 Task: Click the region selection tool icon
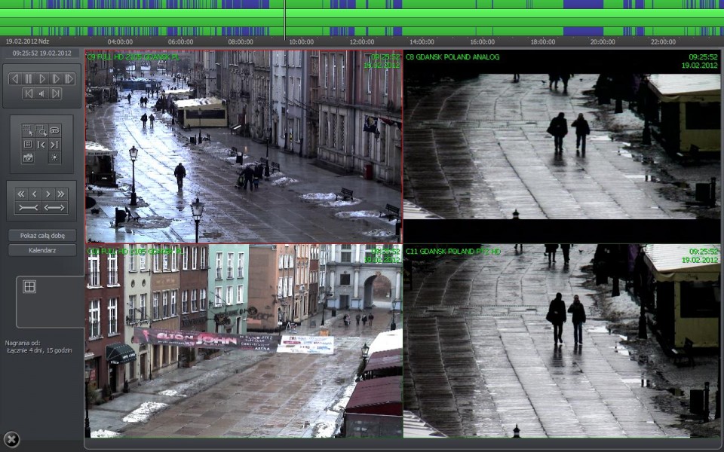coord(28,130)
